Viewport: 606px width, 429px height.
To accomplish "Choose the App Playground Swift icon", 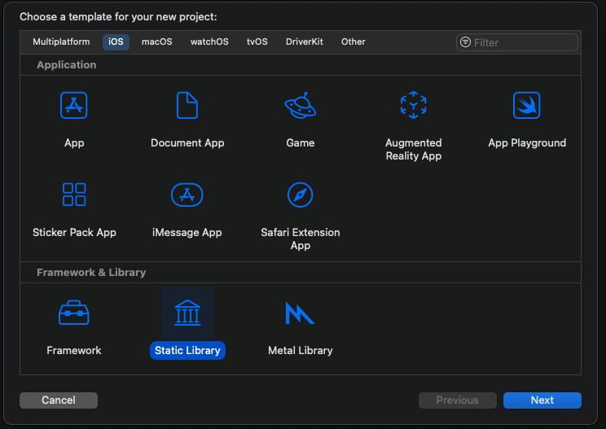I will coord(526,105).
